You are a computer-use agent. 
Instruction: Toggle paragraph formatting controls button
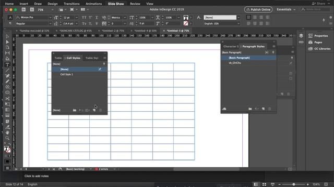pyautogui.click(x=10, y=23)
